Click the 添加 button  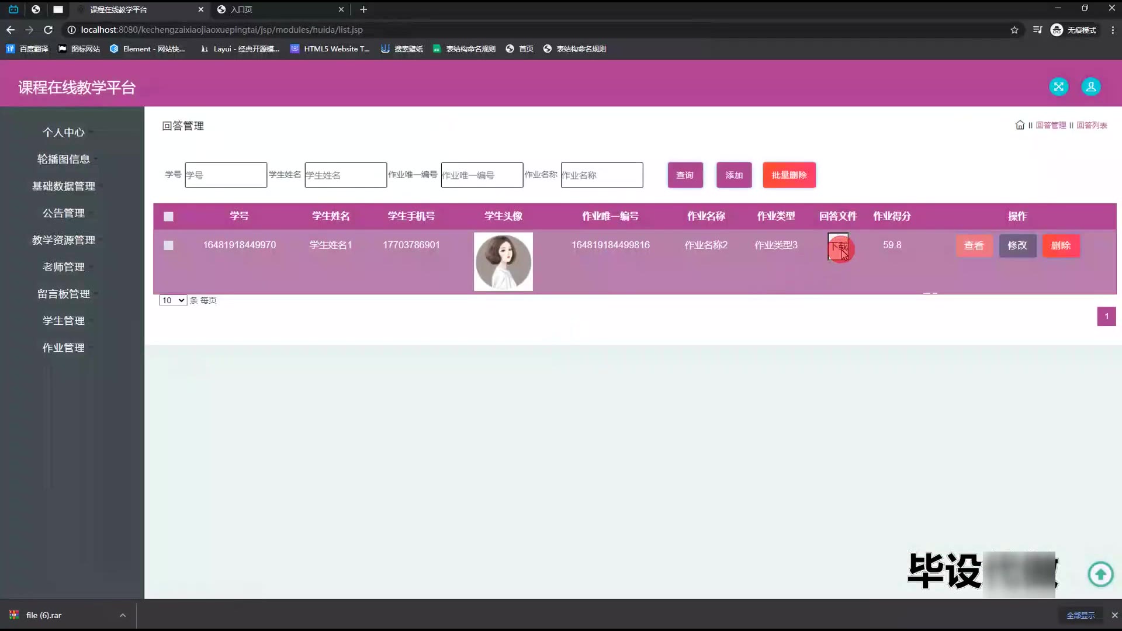click(x=734, y=175)
